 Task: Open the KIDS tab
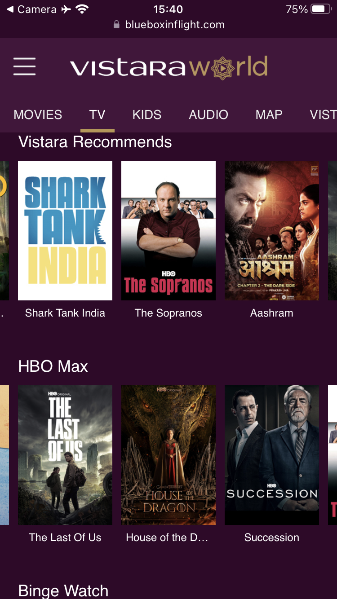[x=147, y=115]
